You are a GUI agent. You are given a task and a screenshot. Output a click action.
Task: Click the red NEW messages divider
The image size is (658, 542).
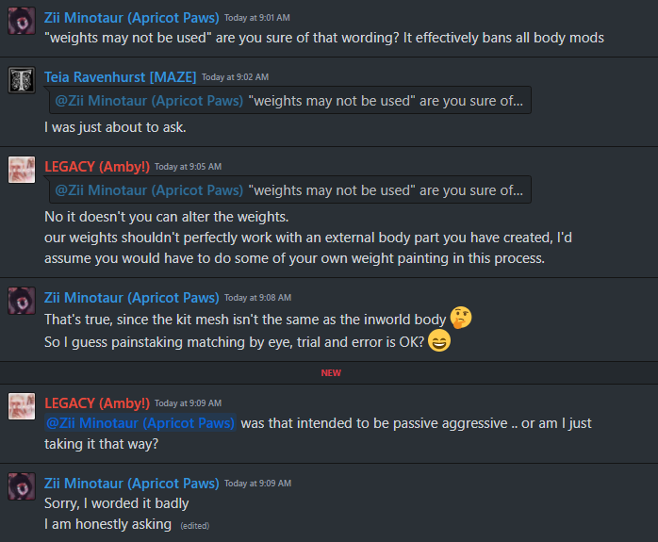click(331, 372)
